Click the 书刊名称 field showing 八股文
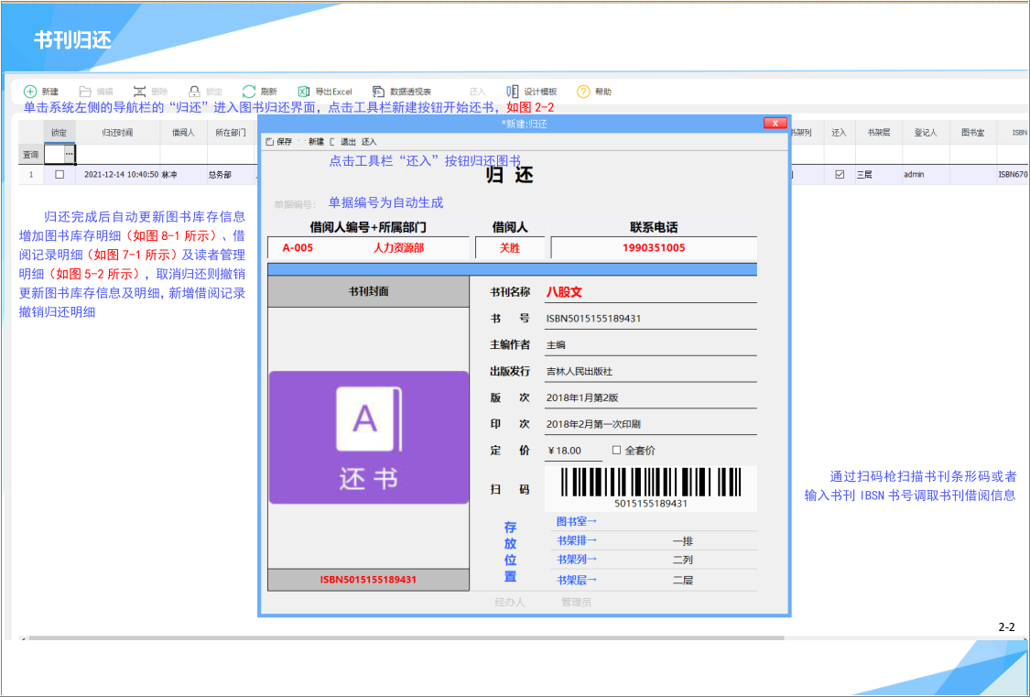 pyautogui.click(x=650, y=292)
